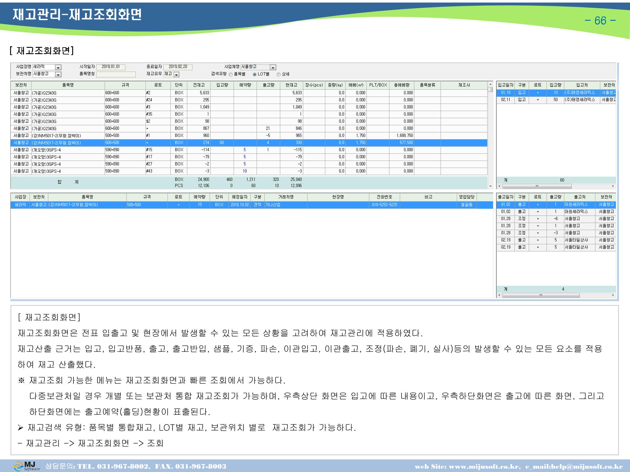Screen dimensions: 630x472
Task: Select the (가공)Q2343G row with lot #35
Action: [249, 114]
